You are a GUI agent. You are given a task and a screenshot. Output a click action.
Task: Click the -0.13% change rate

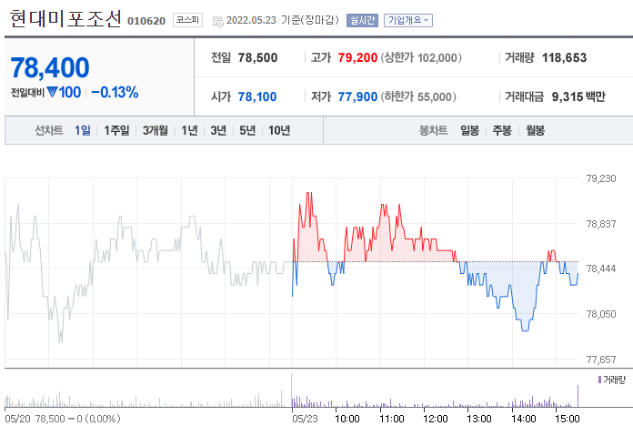[x=116, y=93]
